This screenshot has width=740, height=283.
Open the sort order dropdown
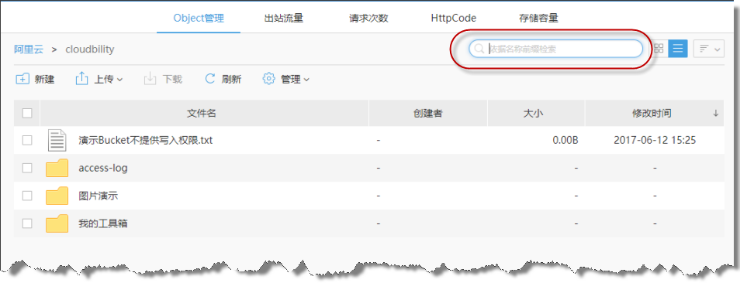(x=709, y=49)
